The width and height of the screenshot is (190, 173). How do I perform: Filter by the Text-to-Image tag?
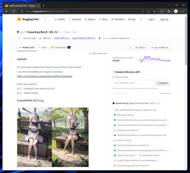[27, 38]
